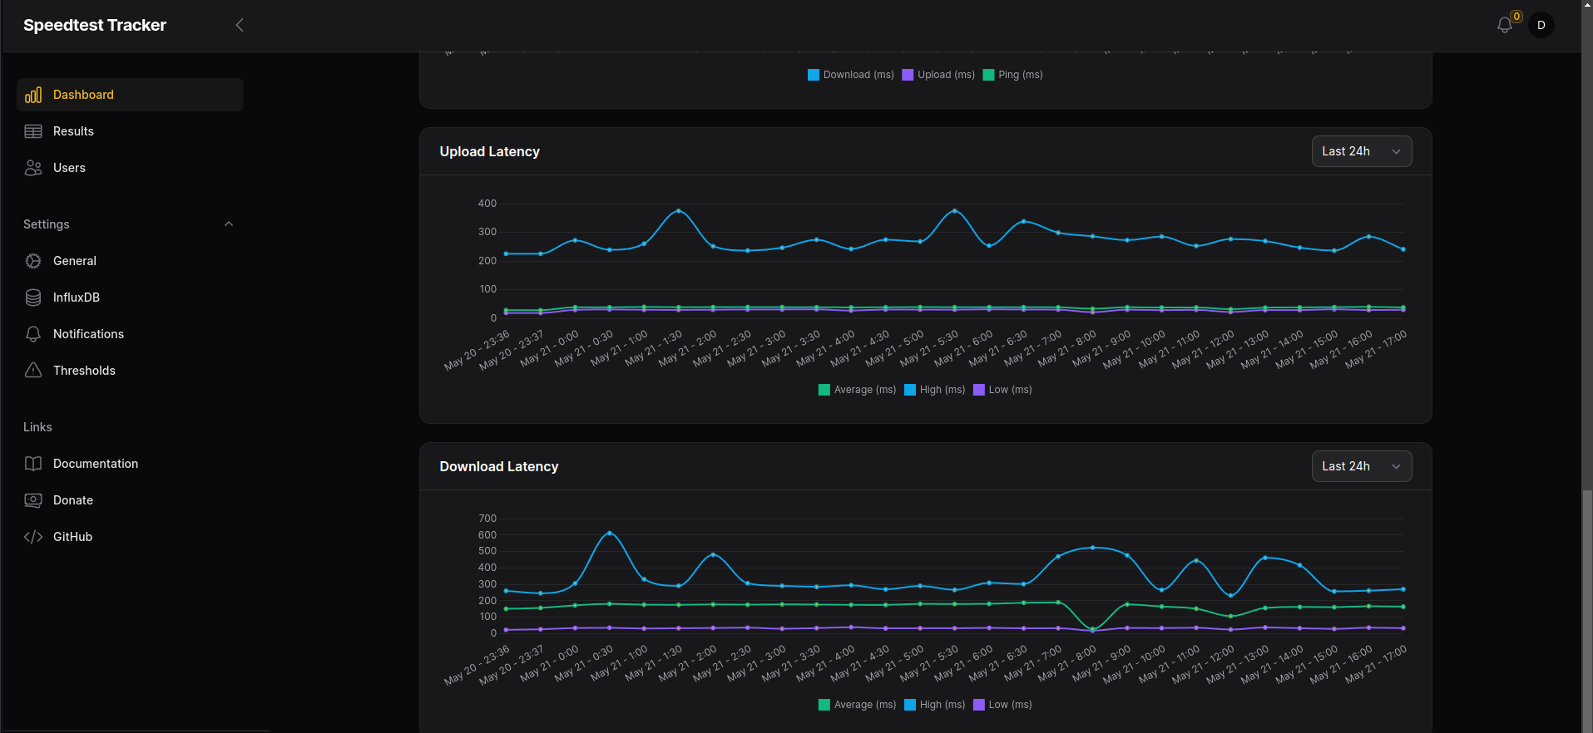Open notifications bell in top bar

click(x=1504, y=26)
